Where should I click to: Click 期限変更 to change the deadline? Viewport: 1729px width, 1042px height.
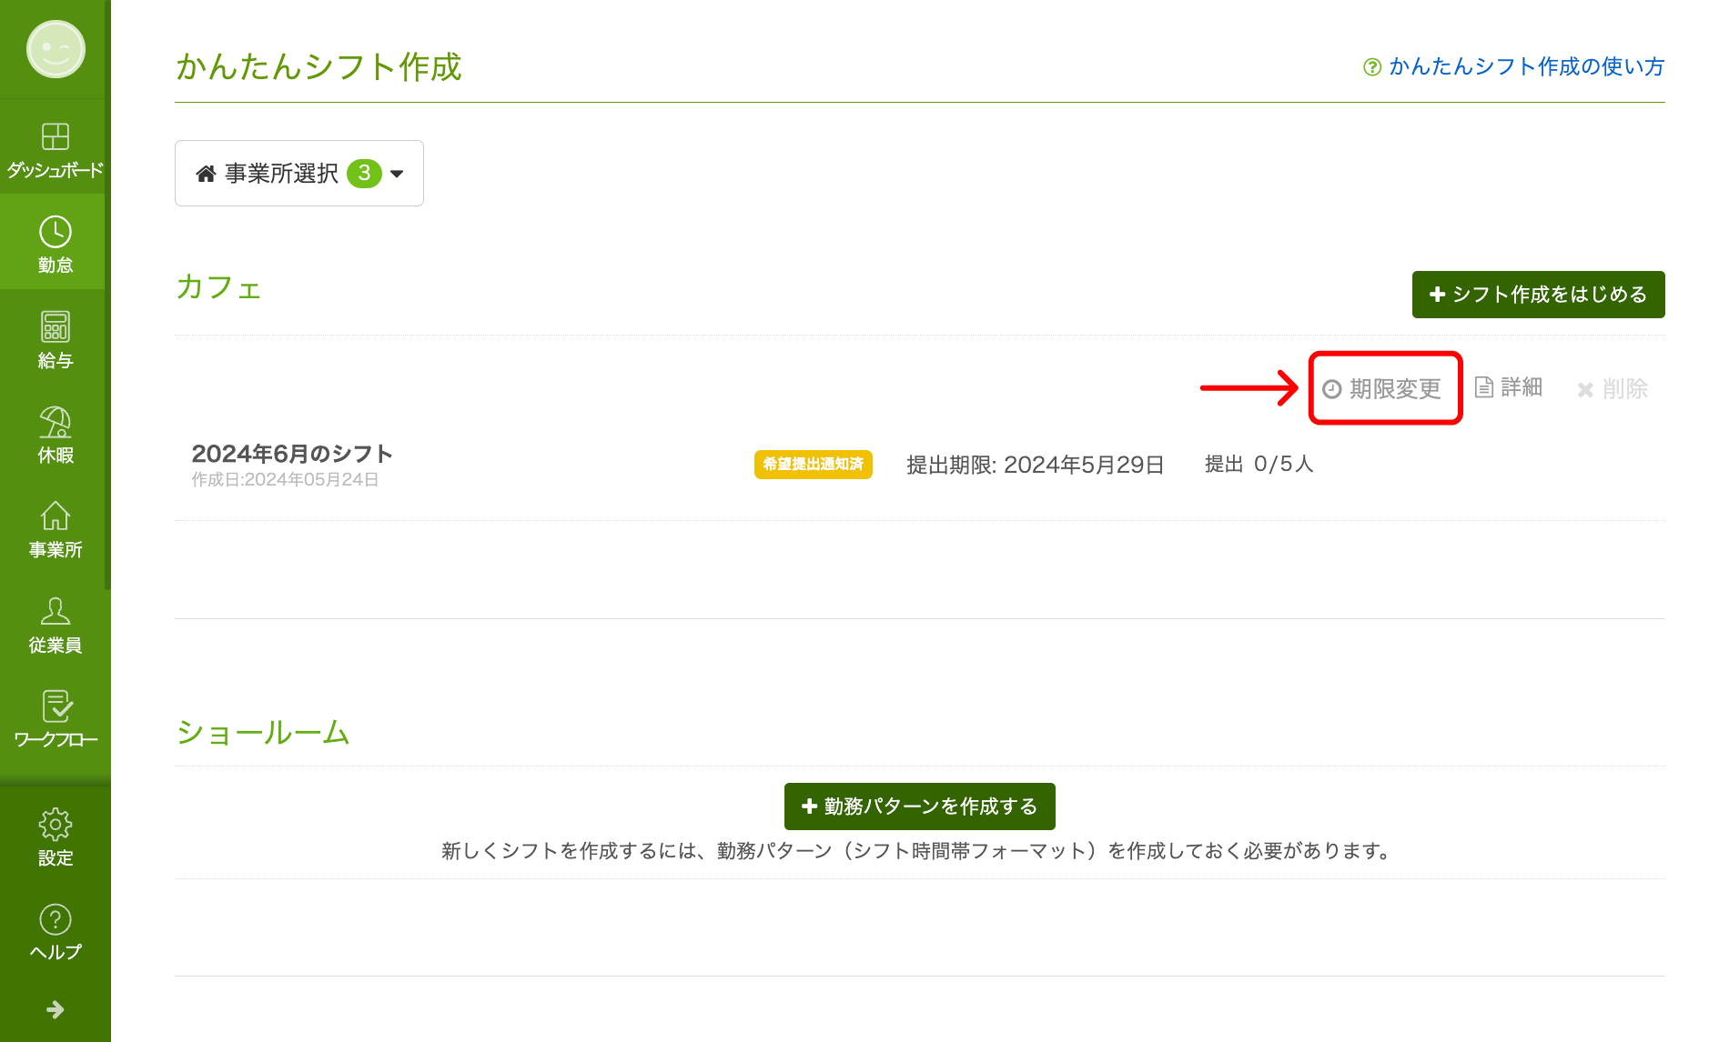[x=1383, y=389]
